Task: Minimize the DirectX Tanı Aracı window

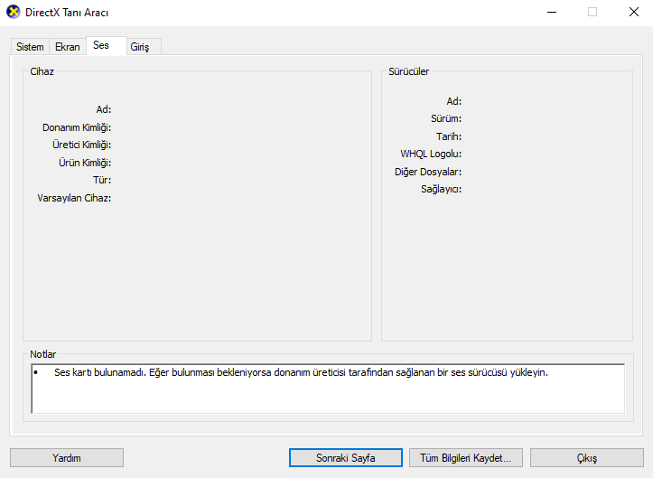Action: (552, 12)
